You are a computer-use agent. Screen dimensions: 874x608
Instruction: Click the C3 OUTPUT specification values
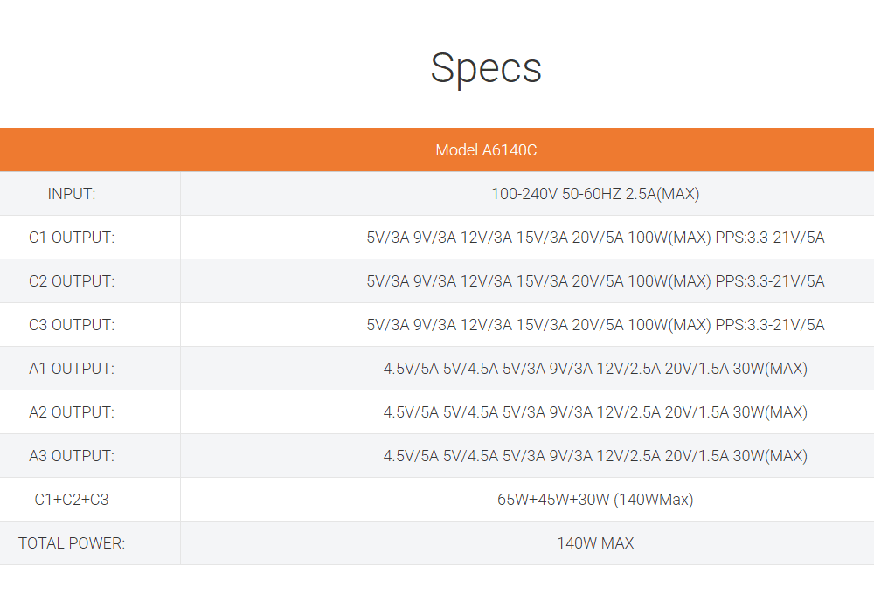595,325
